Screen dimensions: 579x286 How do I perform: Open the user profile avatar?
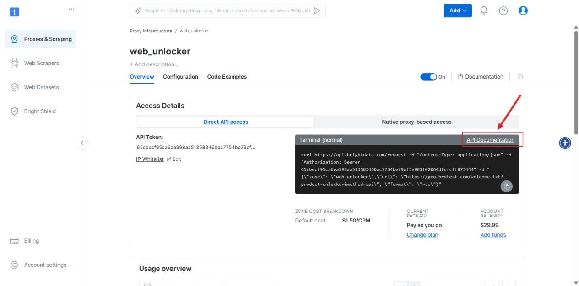coord(523,11)
